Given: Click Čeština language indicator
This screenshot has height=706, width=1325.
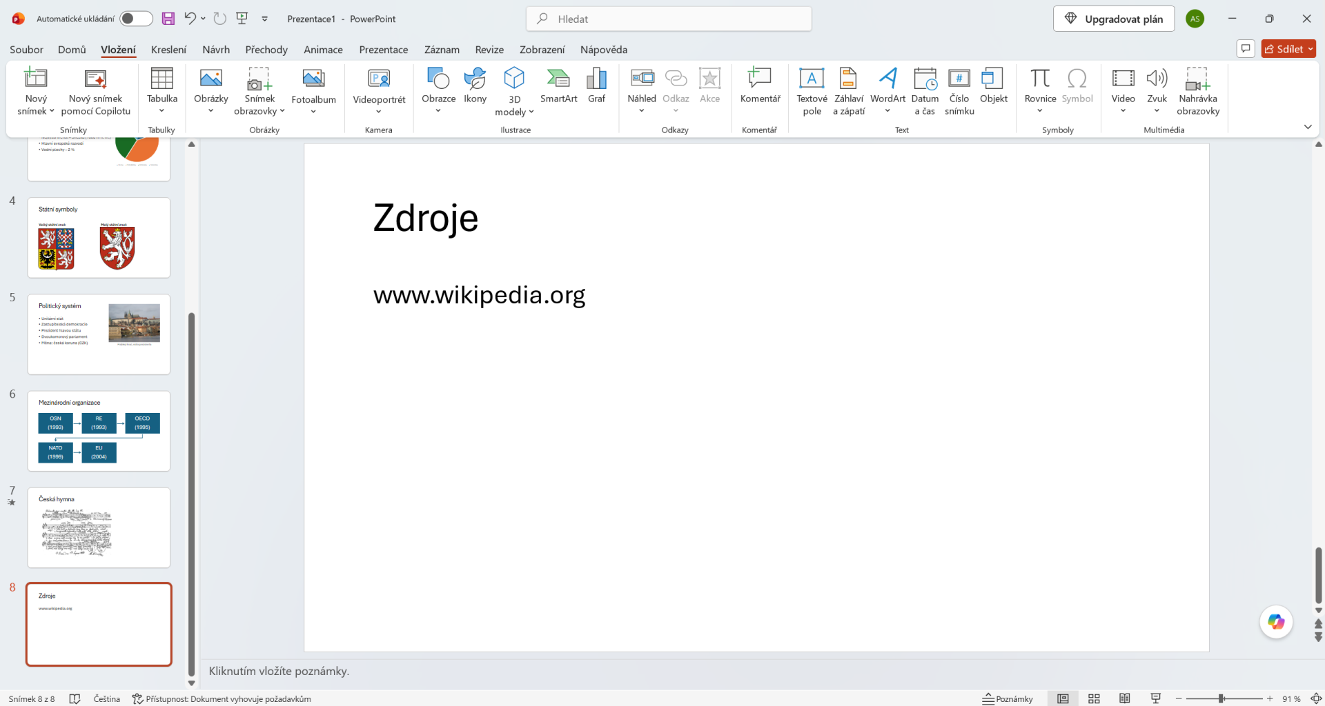Looking at the screenshot, I should click(x=106, y=698).
